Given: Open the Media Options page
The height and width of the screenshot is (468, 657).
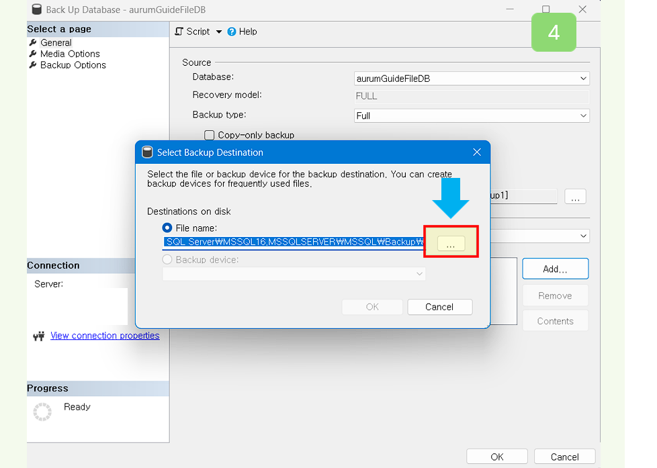Looking at the screenshot, I should tap(70, 54).
